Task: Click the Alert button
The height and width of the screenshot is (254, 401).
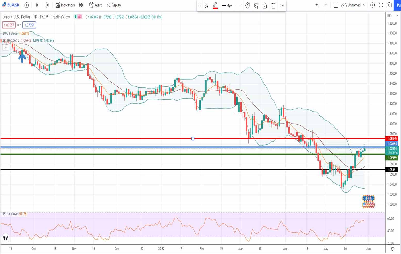Action: [95, 5]
